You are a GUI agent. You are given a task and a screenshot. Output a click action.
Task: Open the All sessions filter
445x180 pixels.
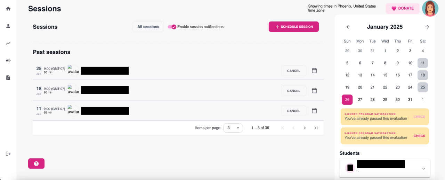148,27
